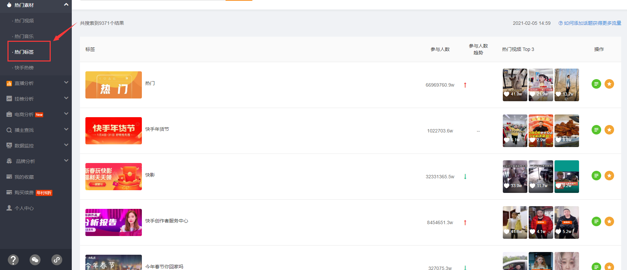
Task: Click the 参与人数趋势 column header
Action: point(478,49)
